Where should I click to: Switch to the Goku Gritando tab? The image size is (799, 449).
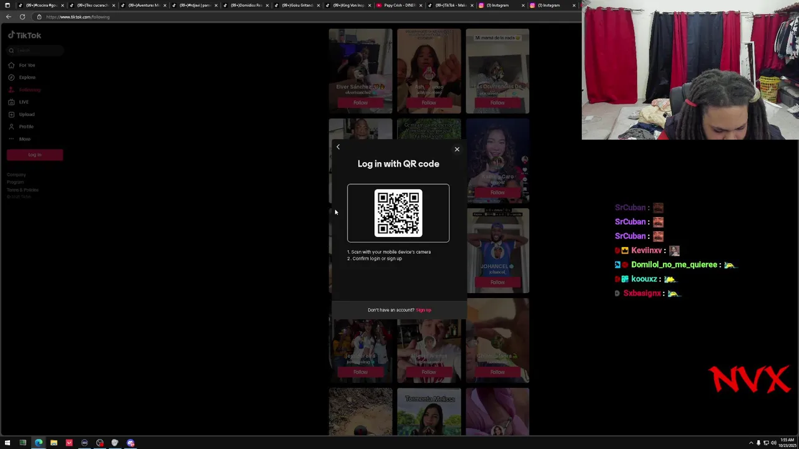297,5
